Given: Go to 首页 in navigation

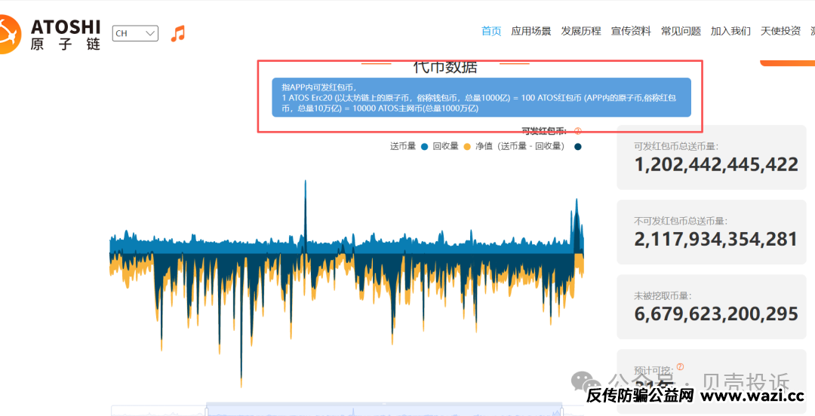Looking at the screenshot, I should tap(491, 31).
